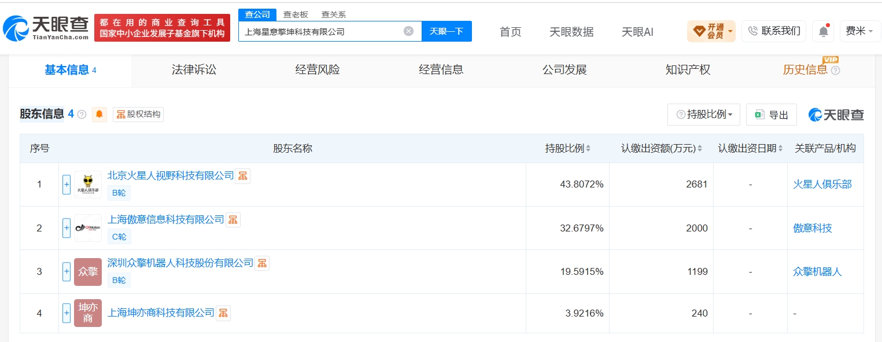
Task: Click the C轮 tag under 上海傲意信息科技有限公司
Action: click(x=119, y=236)
